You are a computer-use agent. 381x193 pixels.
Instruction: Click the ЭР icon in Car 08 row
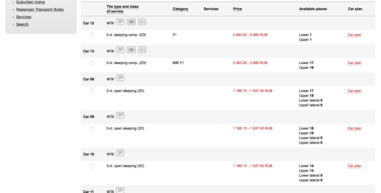click(120, 78)
